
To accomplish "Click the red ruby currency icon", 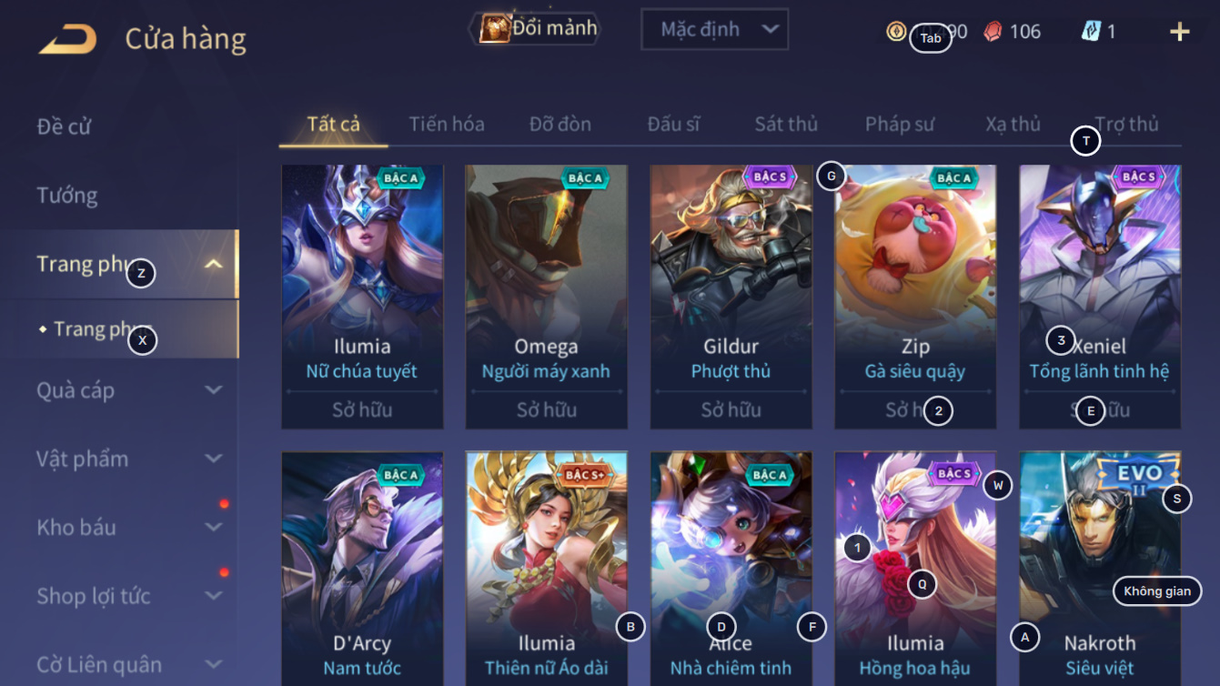I will [x=993, y=32].
